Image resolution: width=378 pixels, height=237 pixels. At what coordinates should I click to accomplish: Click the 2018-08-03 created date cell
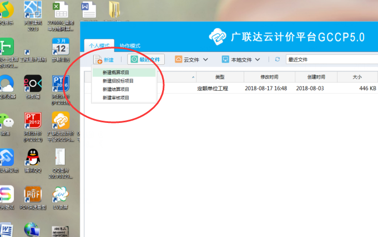(x=310, y=88)
